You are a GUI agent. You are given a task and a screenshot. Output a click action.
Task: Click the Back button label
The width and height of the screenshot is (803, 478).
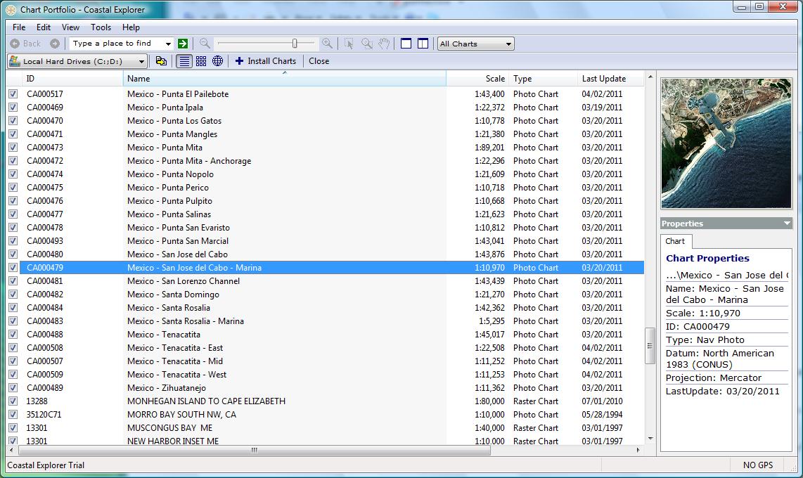point(32,44)
